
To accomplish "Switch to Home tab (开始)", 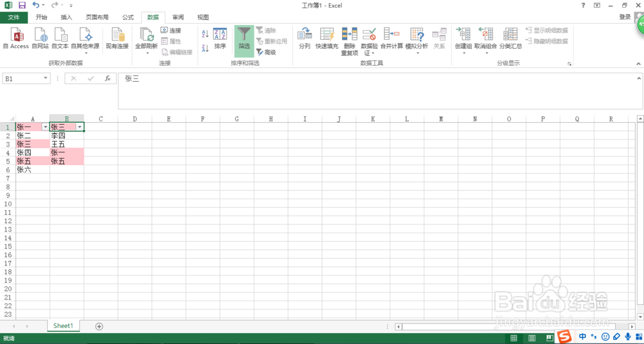I will click(41, 17).
